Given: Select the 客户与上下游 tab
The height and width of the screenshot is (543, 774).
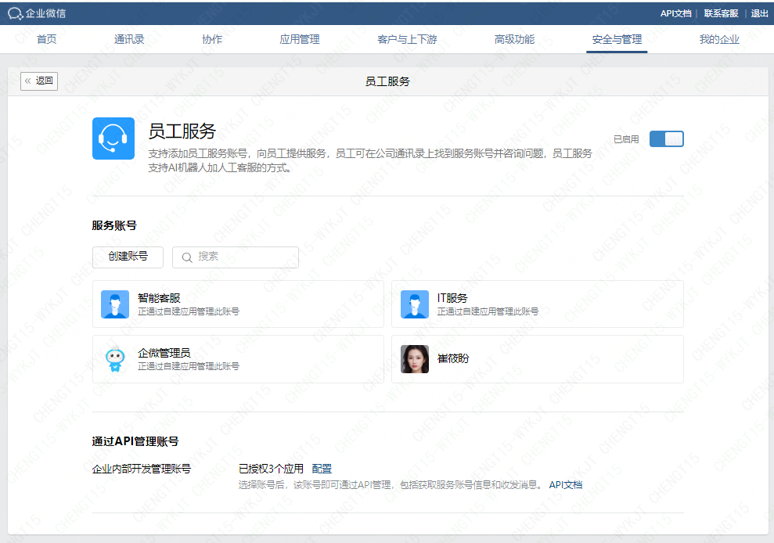Looking at the screenshot, I should (x=407, y=39).
